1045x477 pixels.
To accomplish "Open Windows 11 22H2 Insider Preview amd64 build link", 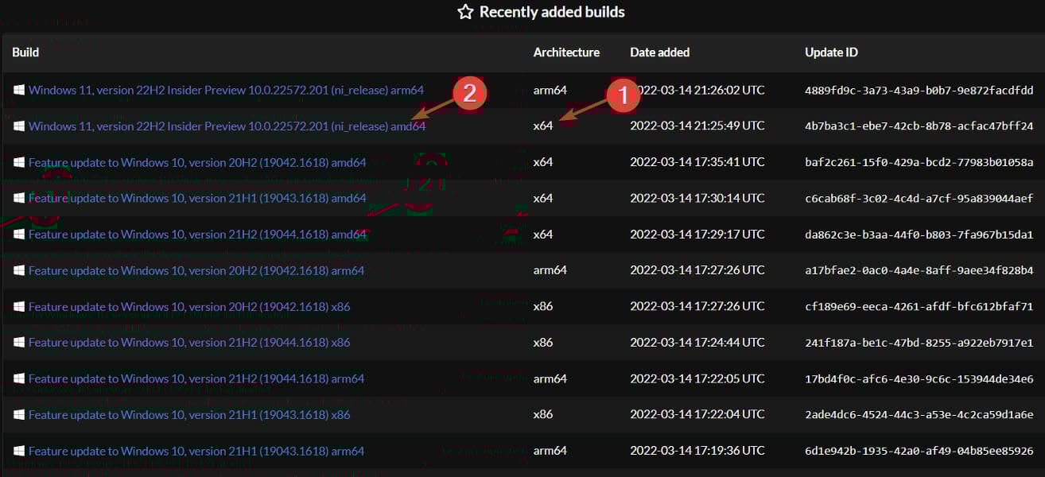I will (227, 126).
